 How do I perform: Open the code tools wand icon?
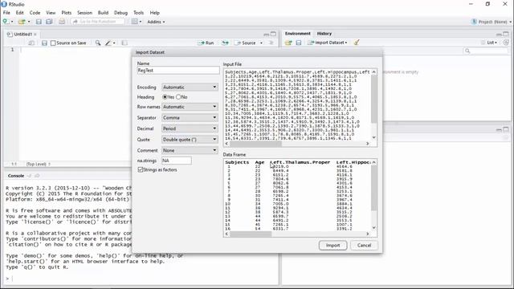point(108,43)
